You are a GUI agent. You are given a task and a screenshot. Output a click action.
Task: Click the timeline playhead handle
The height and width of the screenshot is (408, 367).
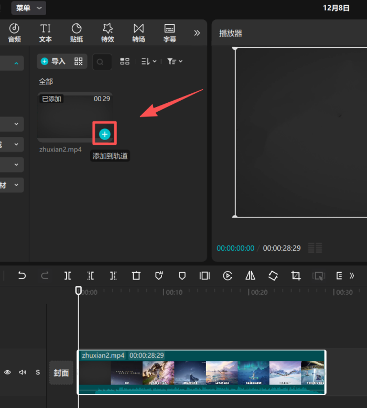click(78, 291)
